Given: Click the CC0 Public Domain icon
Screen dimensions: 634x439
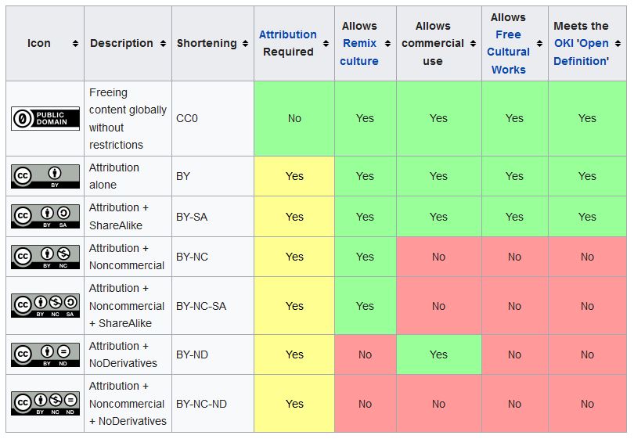Looking at the screenshot, I should [45, 119].
